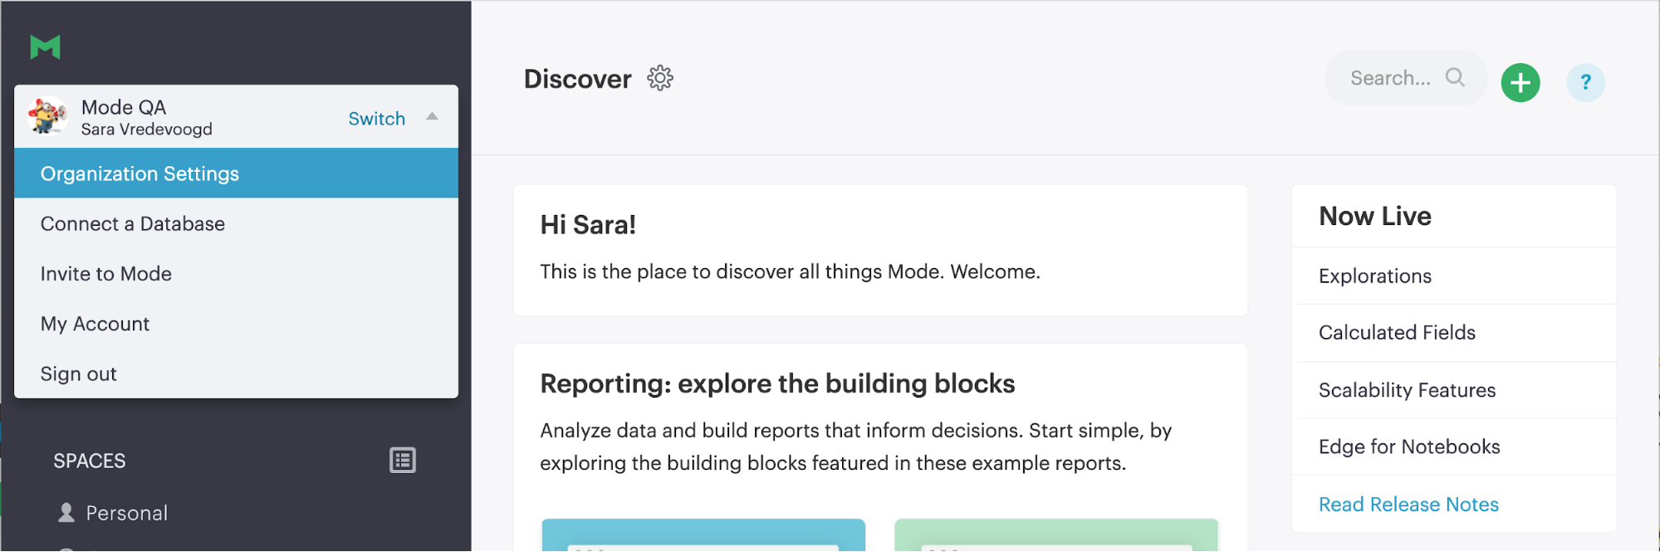Open the Spaces list icon
1660x552 pixels.
pos(403,461)
